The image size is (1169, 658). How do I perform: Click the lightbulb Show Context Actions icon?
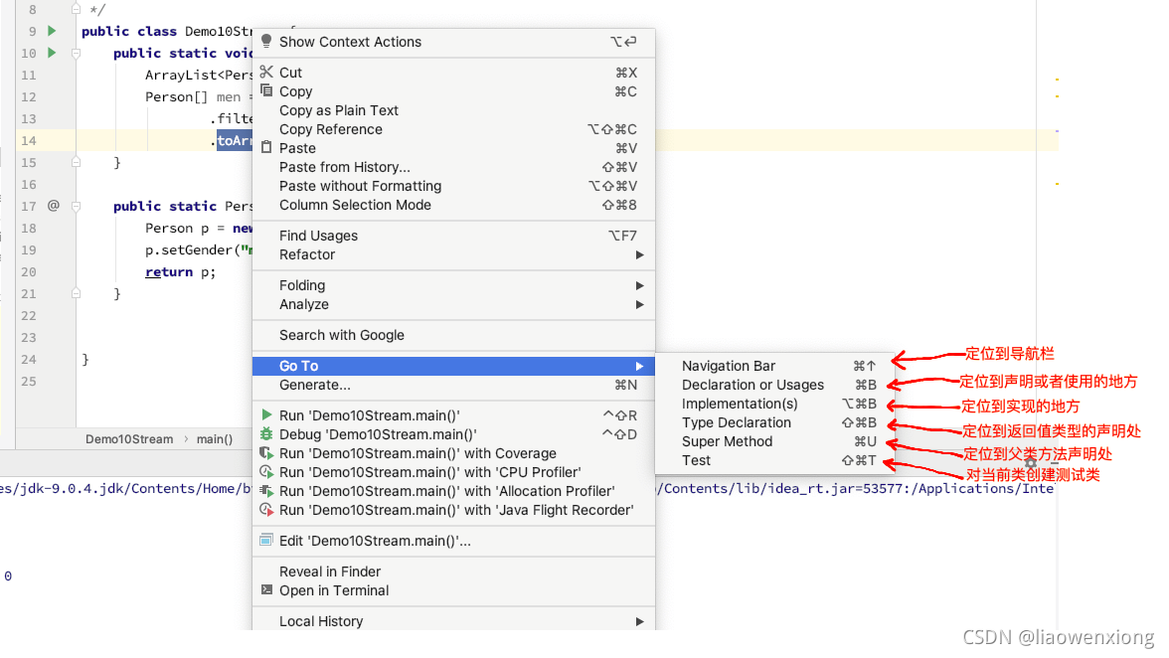[266, 41]
